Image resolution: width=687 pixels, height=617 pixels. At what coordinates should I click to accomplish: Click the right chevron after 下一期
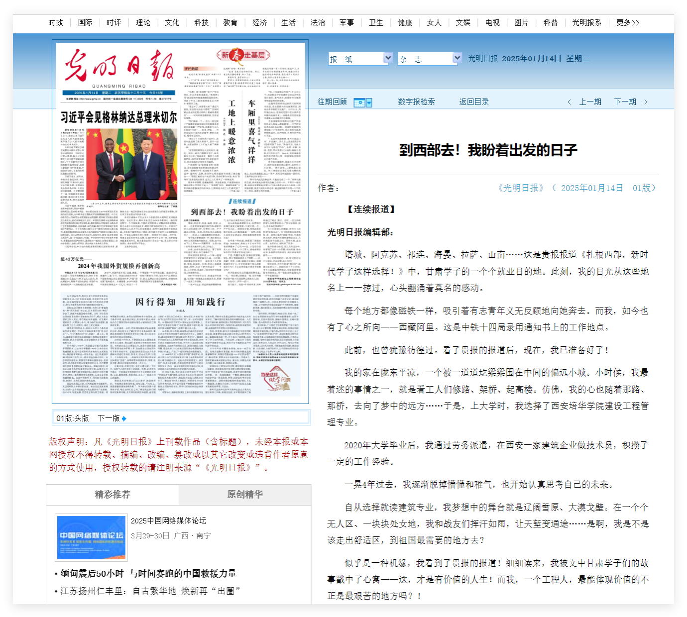pyautogui.click(x=646, y=102)
